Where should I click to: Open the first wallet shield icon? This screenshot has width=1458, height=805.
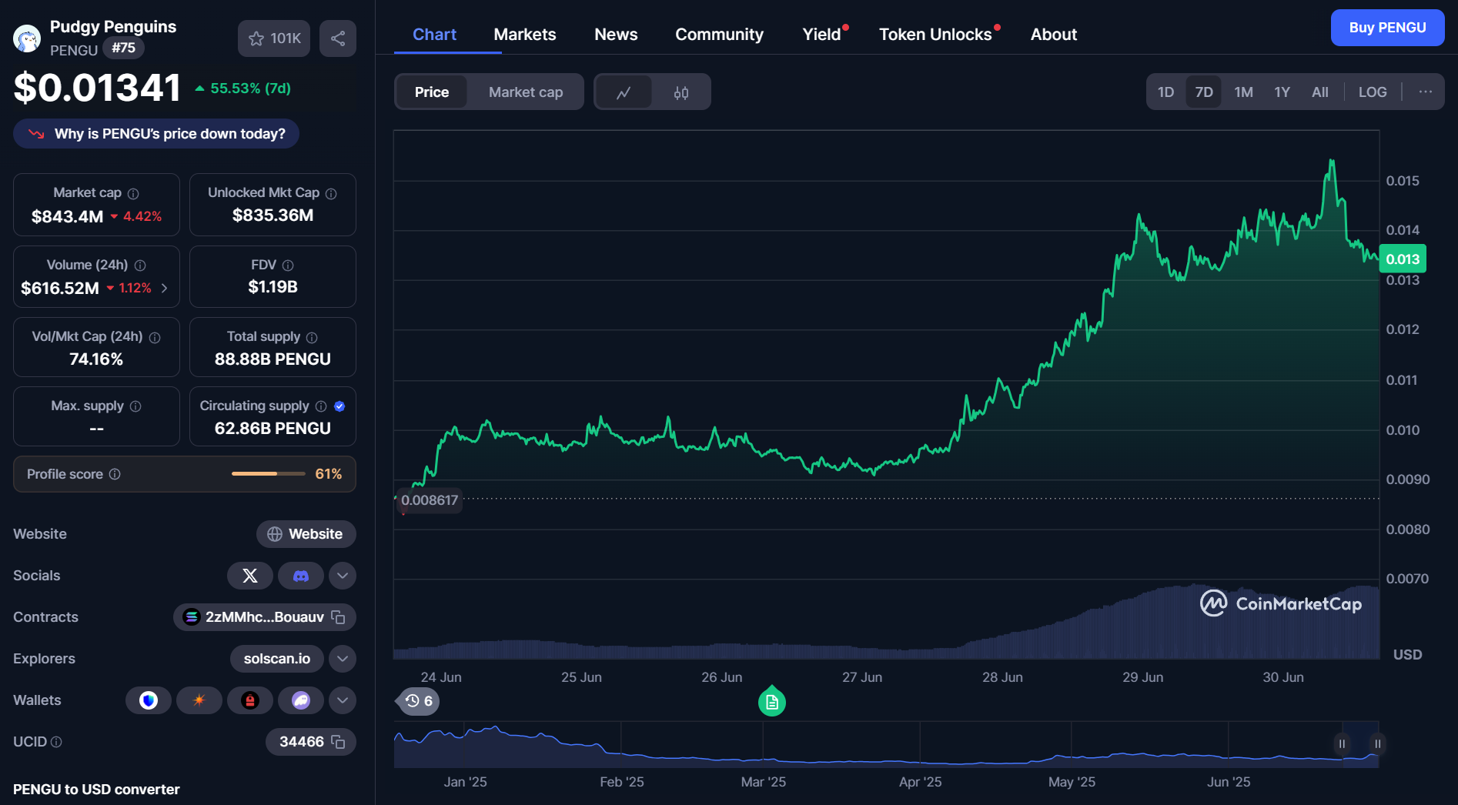pos(149,700)
